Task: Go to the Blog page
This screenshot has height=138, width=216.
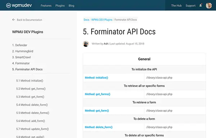Action: 71,6
